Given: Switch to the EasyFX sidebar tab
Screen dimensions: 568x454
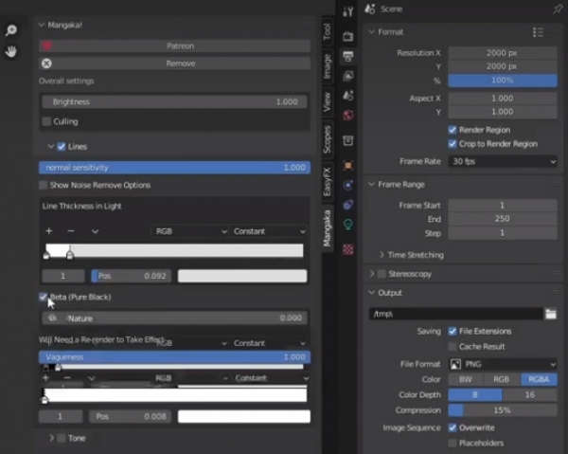Looking at the screenshot, I should coord(328,182).
